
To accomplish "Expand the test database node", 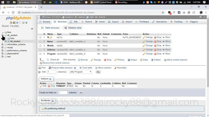I will tap(2, 57).
